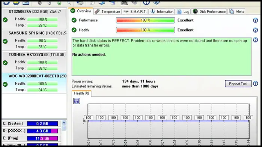Click the 'Excellent' label next to Health bar

(x=185, y=30)
